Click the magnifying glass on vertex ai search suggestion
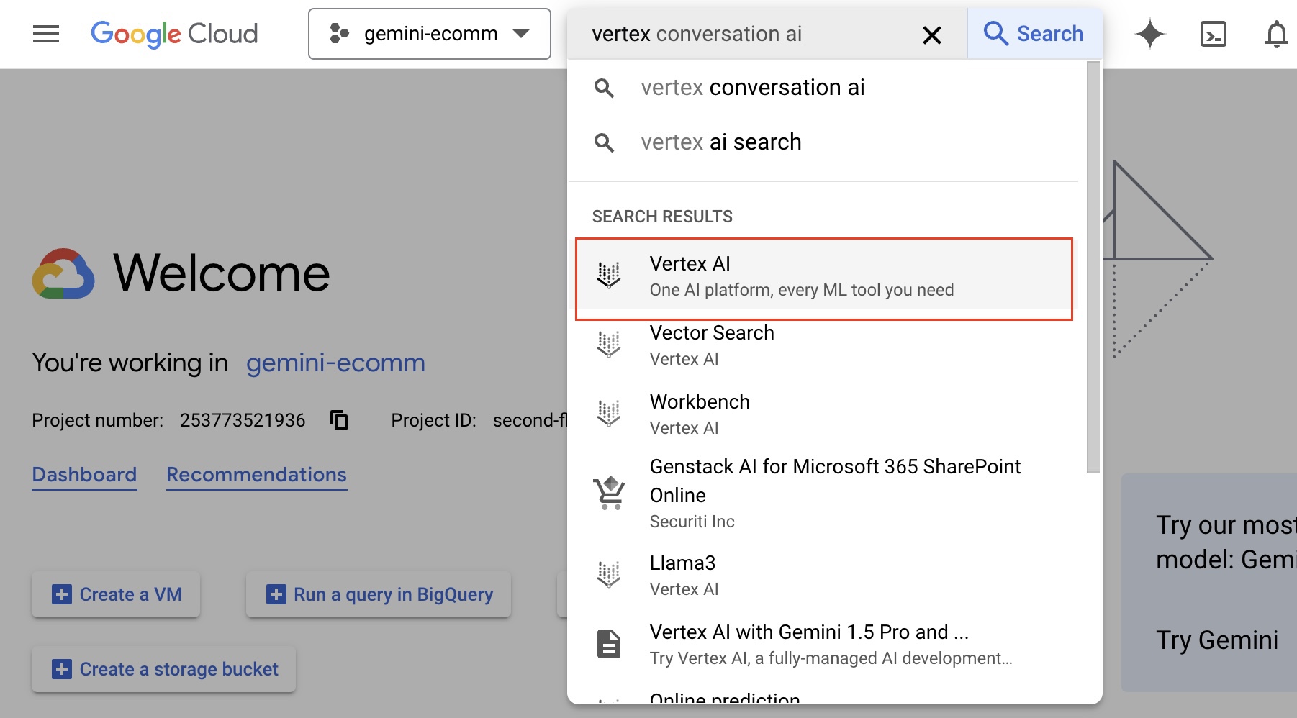Screen dimensions: 1297x718 (x=605, y=142)
